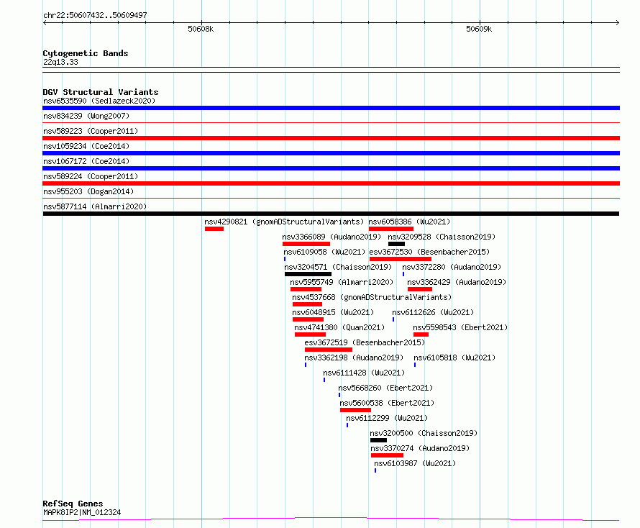Click the nsv834239 (Wong2007) variant label
The image size is (640, 528).
pyautogui.click(x=86, y=116)
